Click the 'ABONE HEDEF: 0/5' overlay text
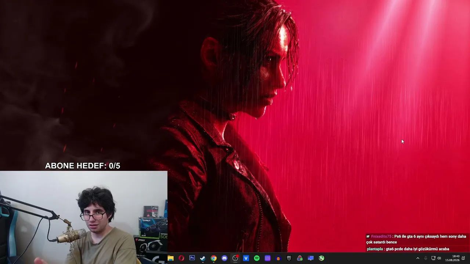This screenshot has height=264, width=470. 83,166
